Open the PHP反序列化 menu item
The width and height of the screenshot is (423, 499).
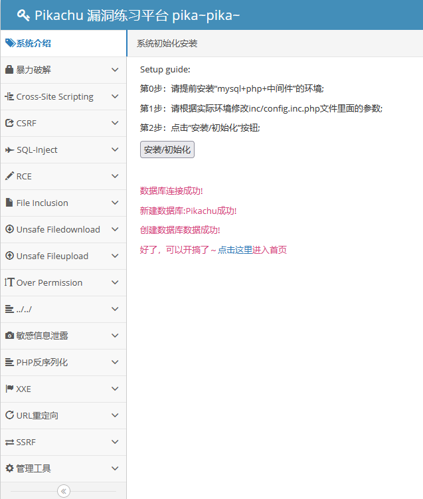pyautogui.click(x=42, y=362)
